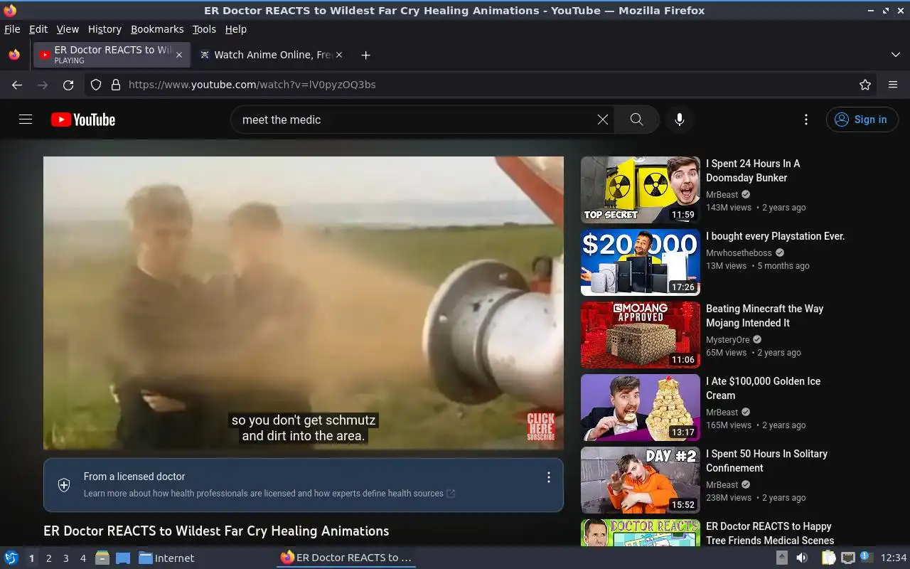
Task: Click the 'Click Here Subscribe' video watermark
Action: [541, 427]
